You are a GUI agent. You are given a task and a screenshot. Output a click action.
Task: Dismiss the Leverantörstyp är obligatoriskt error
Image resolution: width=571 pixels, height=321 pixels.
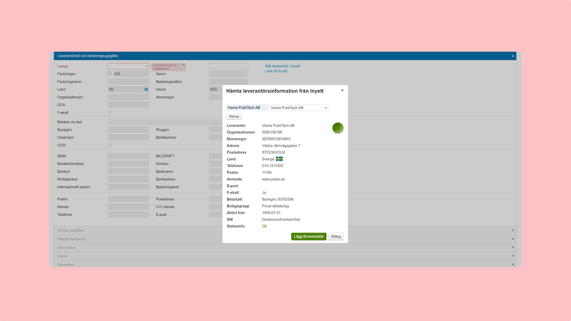point(184,65)
